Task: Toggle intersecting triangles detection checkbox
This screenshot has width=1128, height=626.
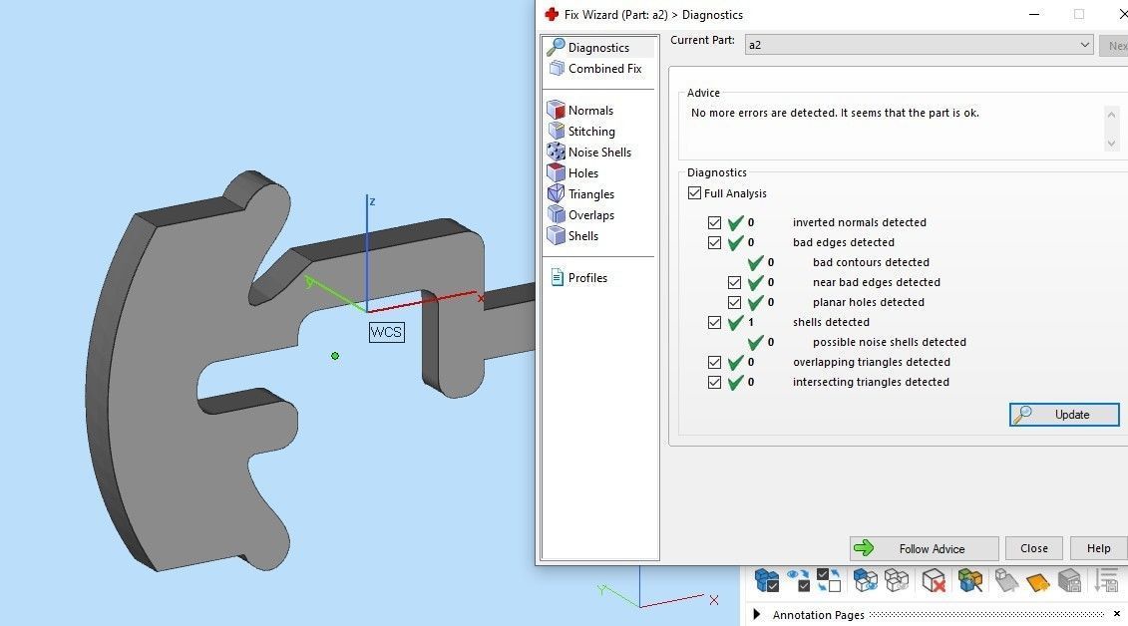Action: pyautogui.click(x=714, y=383)
